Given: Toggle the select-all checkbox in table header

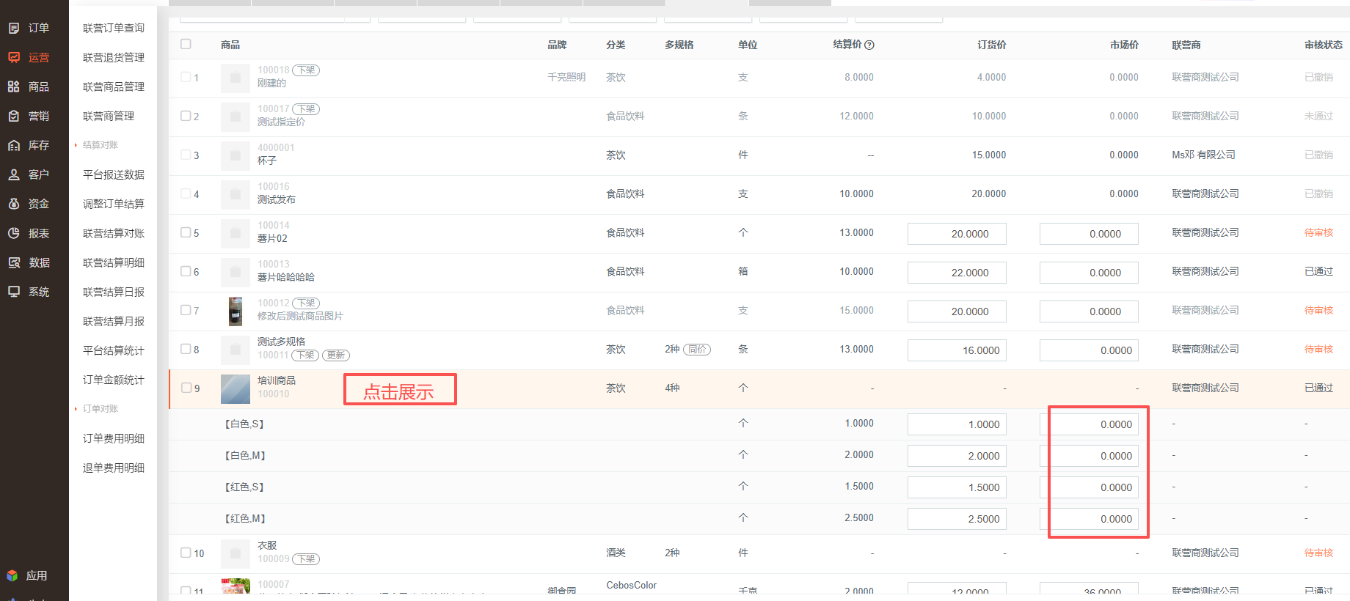Looking at the screenshot, I should [x=186, y=44].
